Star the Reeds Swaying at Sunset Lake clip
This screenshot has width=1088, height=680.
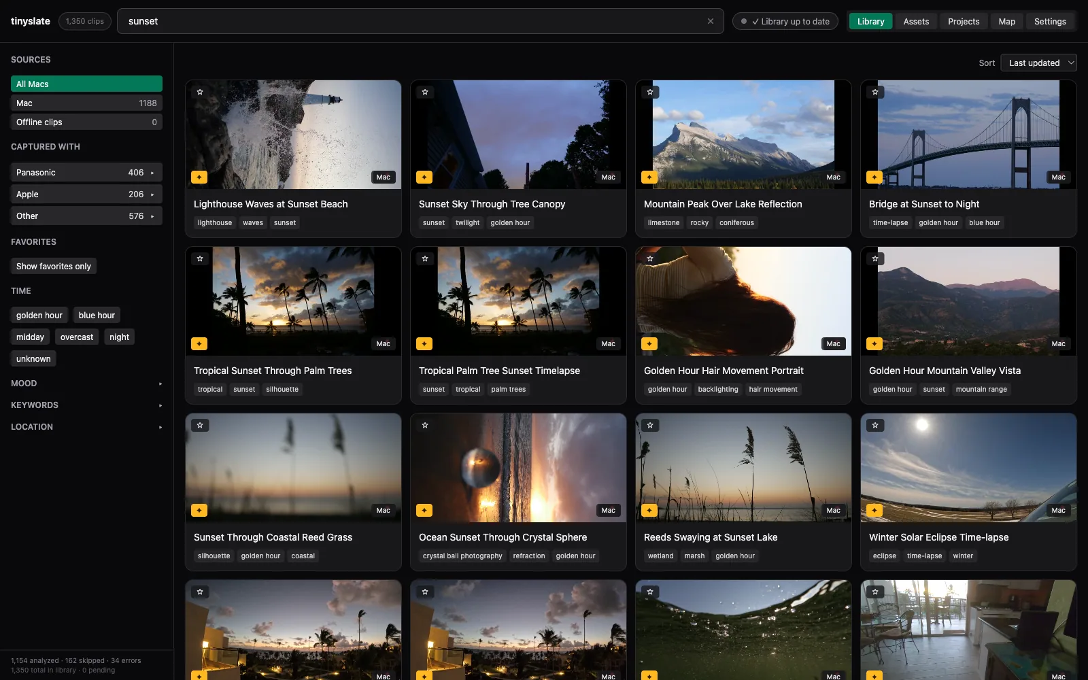tap(650, 425)
